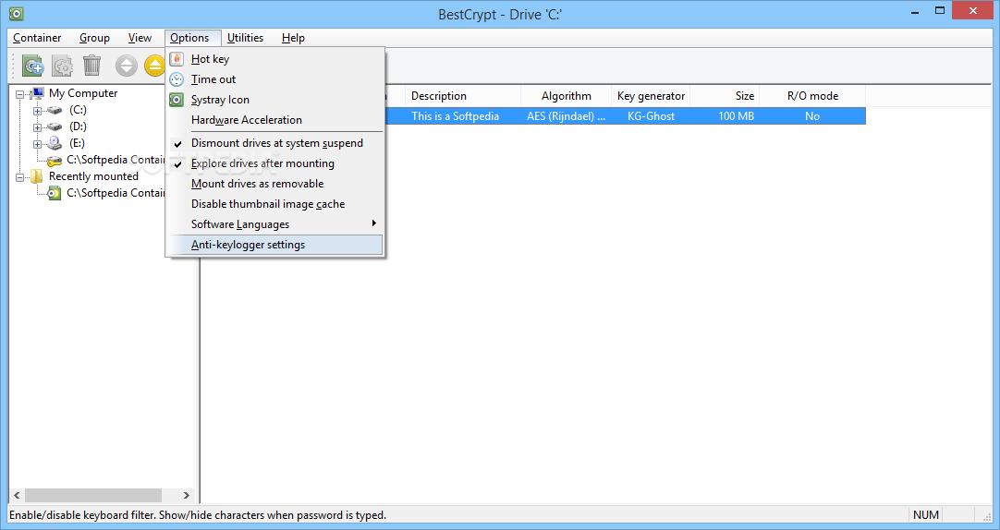The height and width of the screenshot is (530, 1000).
Task: Sort by the Size column header
Action: click(x=726, y=96)
